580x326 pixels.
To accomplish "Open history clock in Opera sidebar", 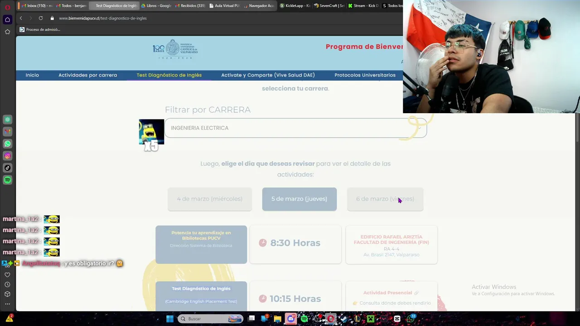I will tap(7, 284).
